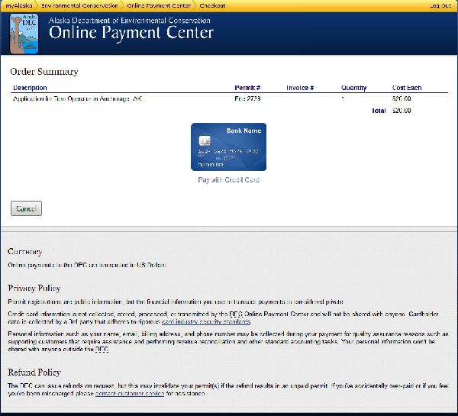This screenshot has height=416, width=458.
Task: Select Online Payment Center breadcrumb
Action: (158, 5)
